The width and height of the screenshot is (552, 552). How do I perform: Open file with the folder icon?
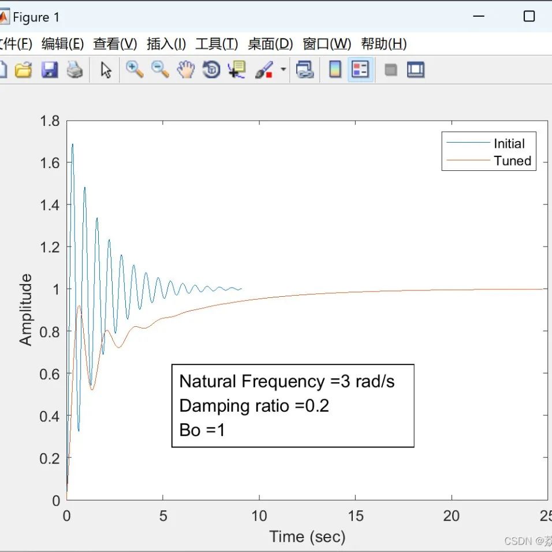[24, 69]
